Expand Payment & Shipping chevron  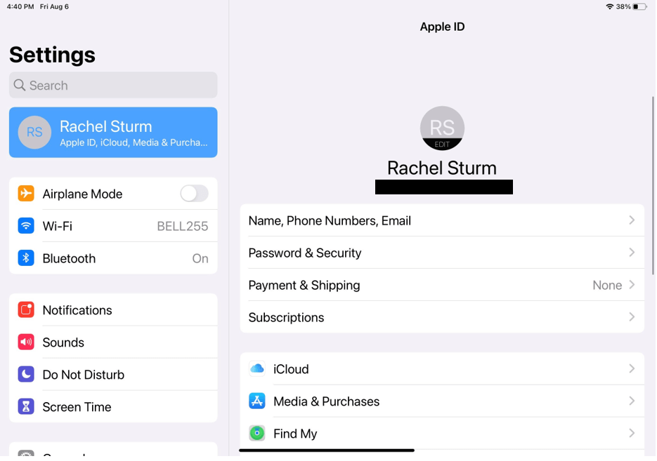(x=632, y=284)
